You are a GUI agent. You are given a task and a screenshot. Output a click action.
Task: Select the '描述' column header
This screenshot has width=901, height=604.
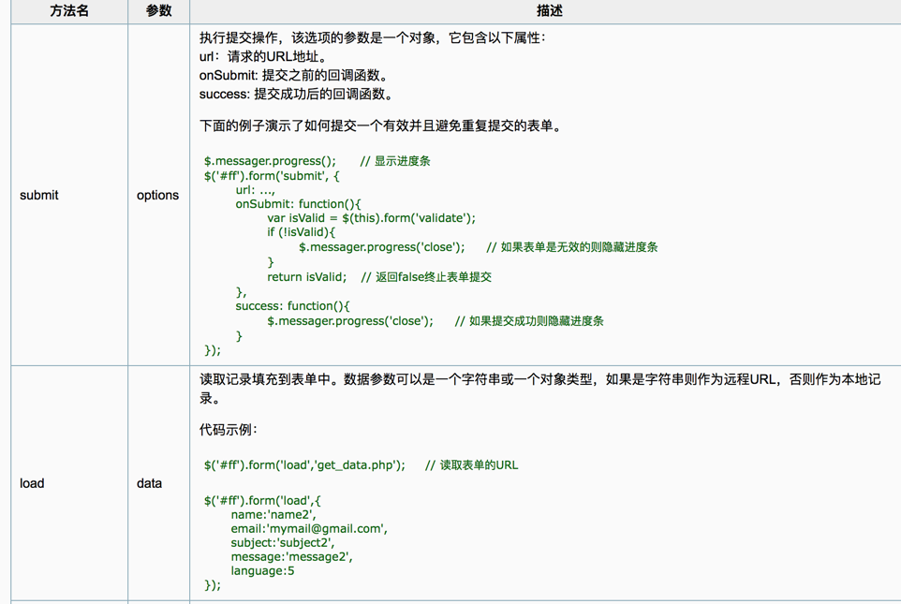[549, 11]
